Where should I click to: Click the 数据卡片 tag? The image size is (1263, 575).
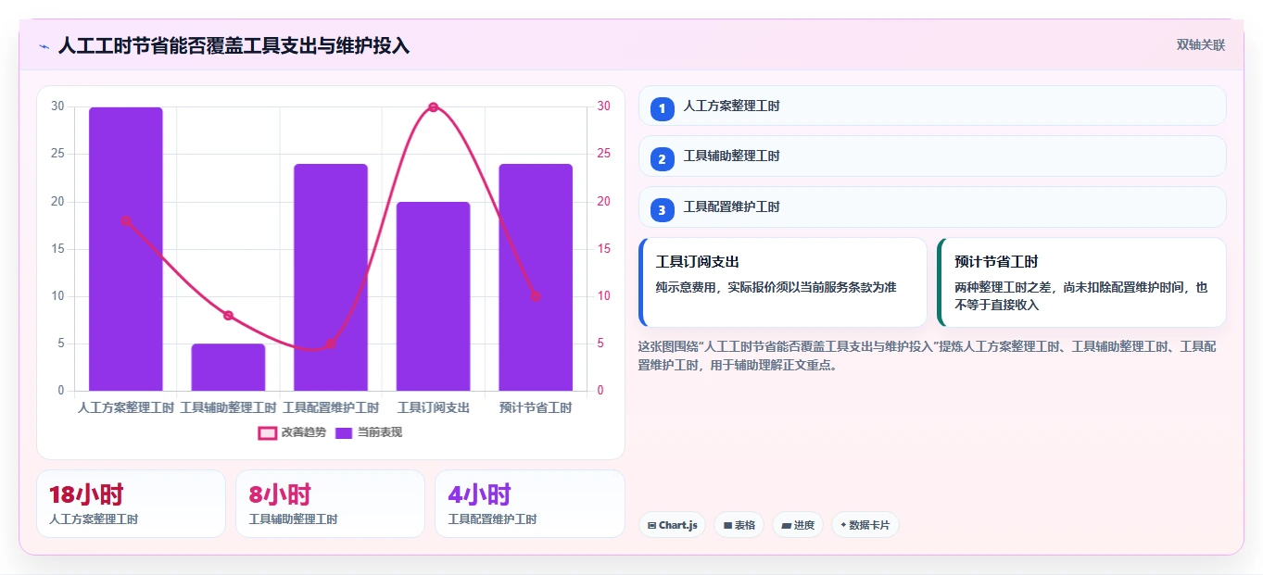(865, 525)
